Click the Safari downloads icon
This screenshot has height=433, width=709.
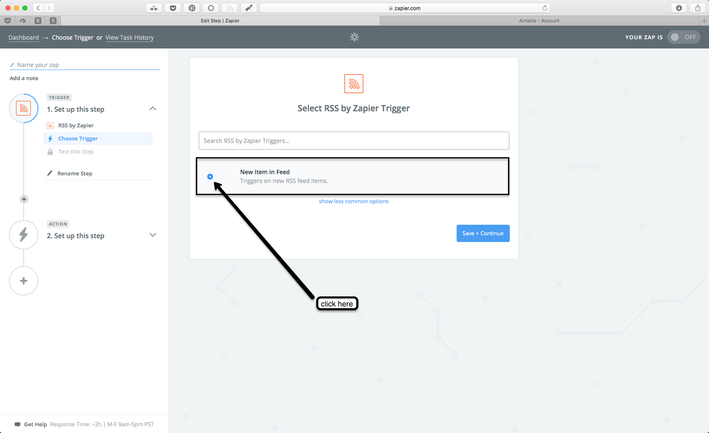coord(679,8)
